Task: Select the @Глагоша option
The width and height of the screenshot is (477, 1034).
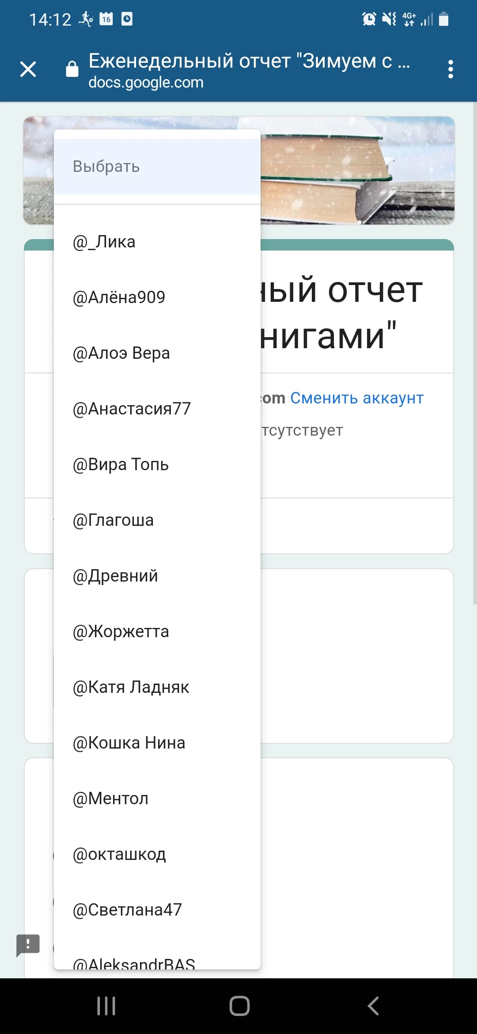Action: (113, 520)
